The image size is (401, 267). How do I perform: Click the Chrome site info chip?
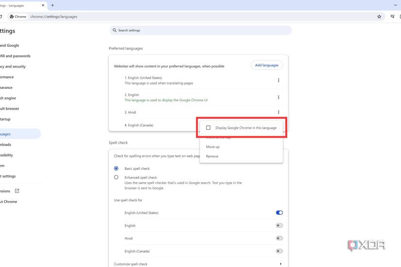(18, 17)
